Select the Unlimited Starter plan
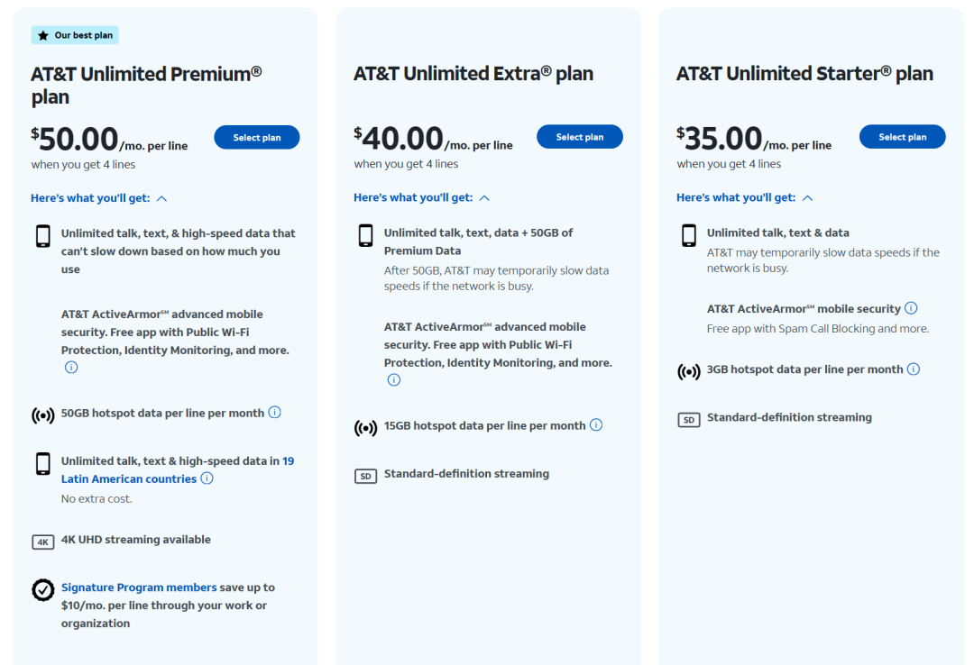Image resolution: width=974 pixels, height=665 pixels. click(902, 137)
